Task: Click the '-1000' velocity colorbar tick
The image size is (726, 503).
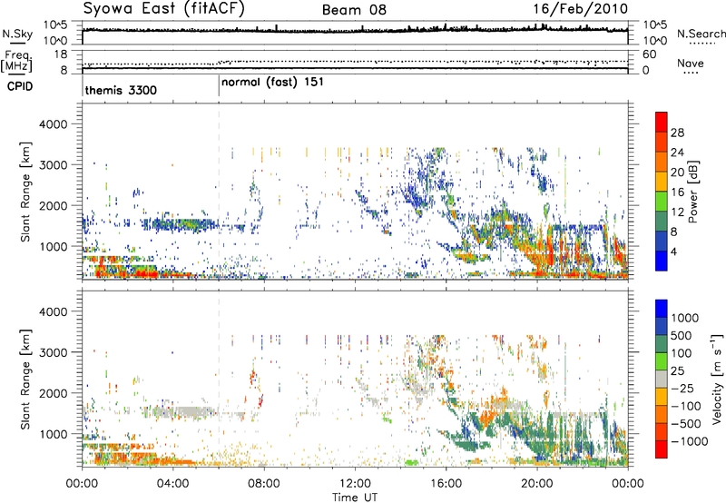Action: (x=689, y=441)
